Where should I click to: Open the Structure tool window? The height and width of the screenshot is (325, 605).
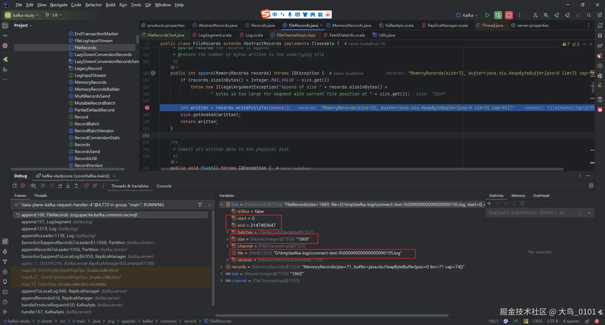(x=5, y=69)
